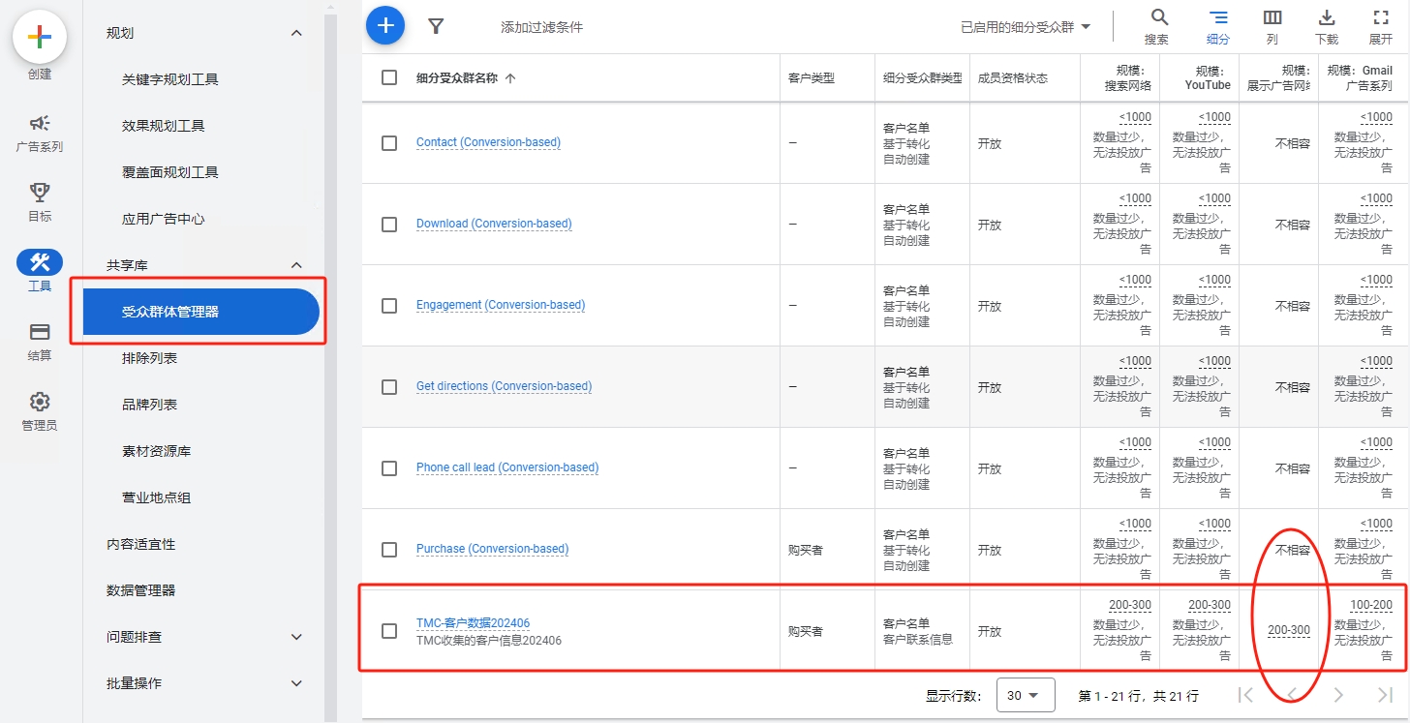Open the rows-per-page 30 dropdown
This screenshot has height=723, width=1410.
pos(1026,695)
